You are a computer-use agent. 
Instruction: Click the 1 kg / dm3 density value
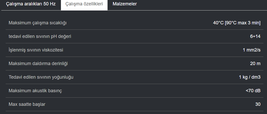[250, 77]
